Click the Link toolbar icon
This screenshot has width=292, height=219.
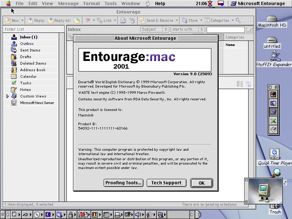(104, 20)
